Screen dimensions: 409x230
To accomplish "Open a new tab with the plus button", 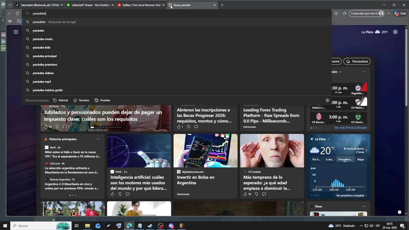I will [x=222, y=5].
